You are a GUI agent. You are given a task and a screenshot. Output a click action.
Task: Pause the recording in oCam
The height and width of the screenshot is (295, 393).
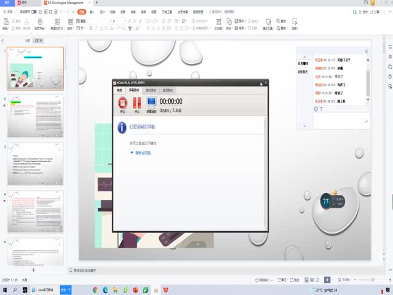click(137, 103)
